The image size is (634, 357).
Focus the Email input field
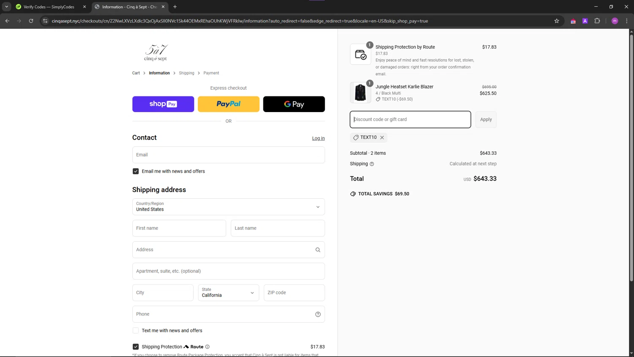[x=228, y=155]
